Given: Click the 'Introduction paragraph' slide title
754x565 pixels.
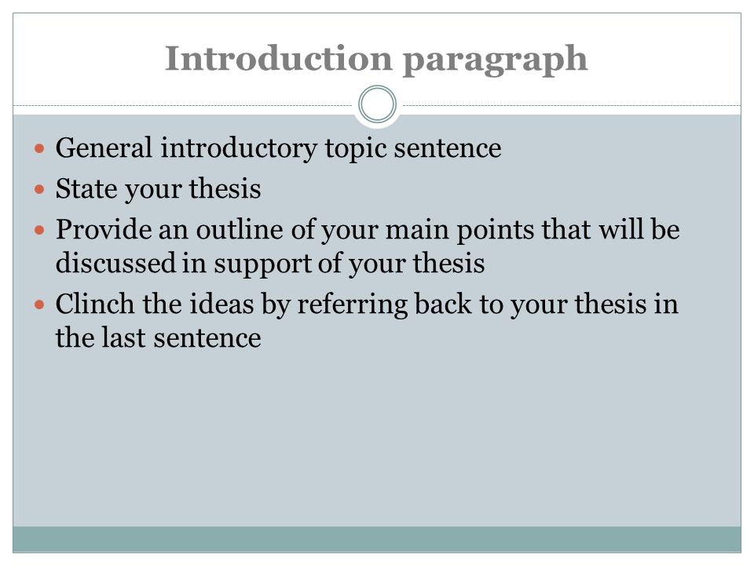Looking at the screenshot, I should click(x=376, y=60).
